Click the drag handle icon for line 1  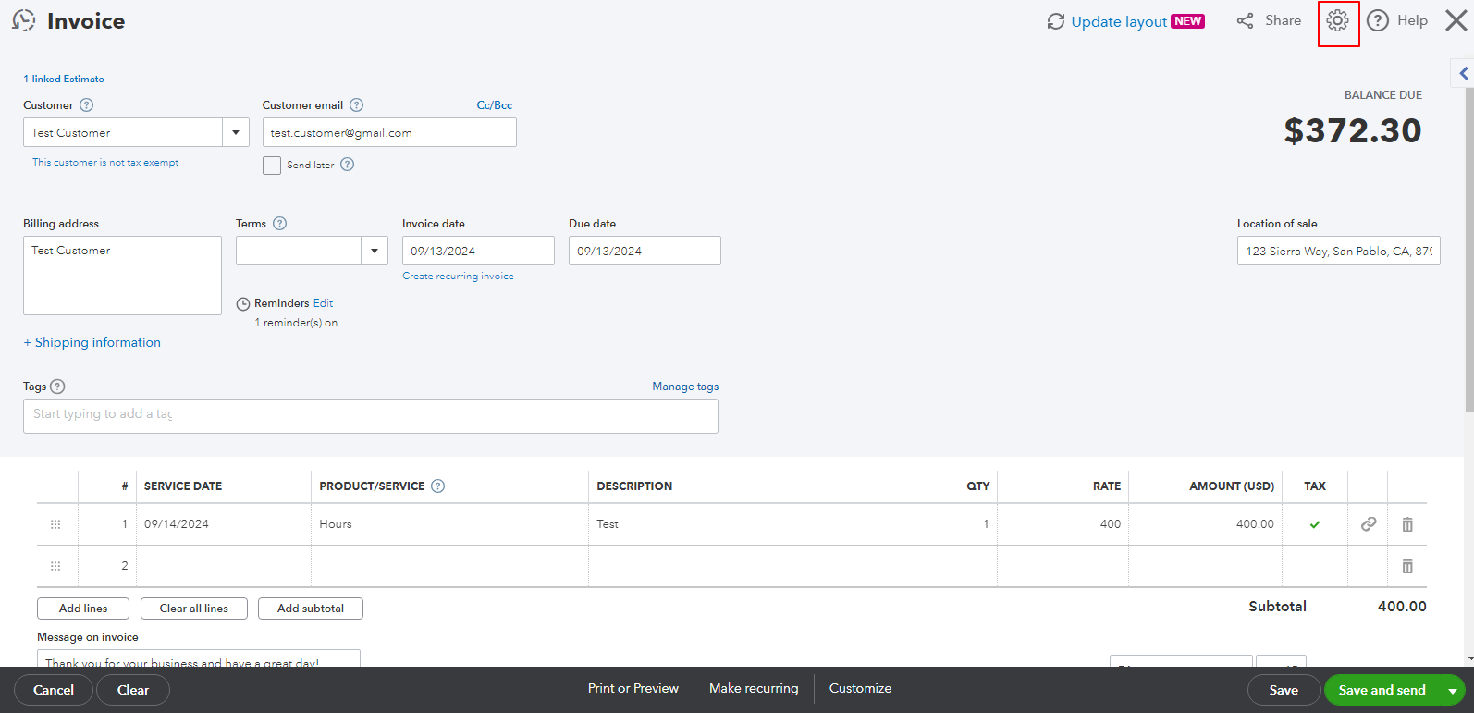click(55, 524)
